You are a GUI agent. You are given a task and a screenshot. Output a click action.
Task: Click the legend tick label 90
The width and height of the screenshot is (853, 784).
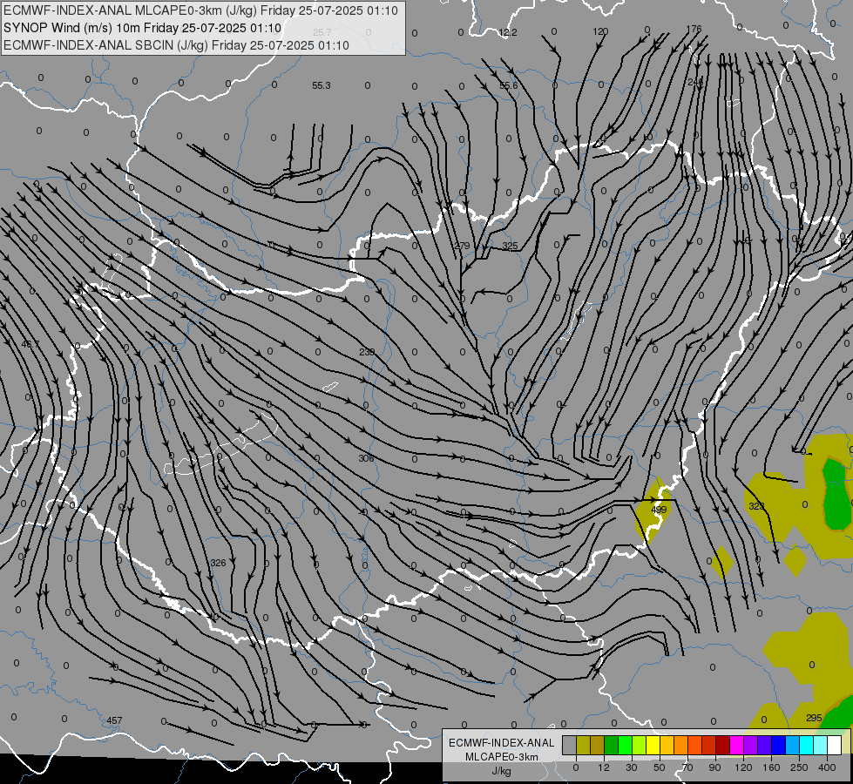pyautogui.click(x=714, y=767)
